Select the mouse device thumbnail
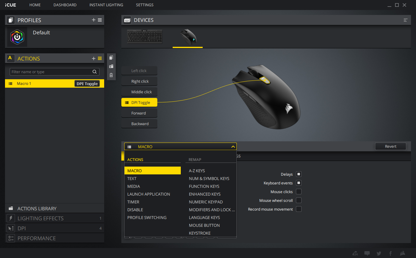This screenshot has height=258, width=416. [x=188, y=37]
